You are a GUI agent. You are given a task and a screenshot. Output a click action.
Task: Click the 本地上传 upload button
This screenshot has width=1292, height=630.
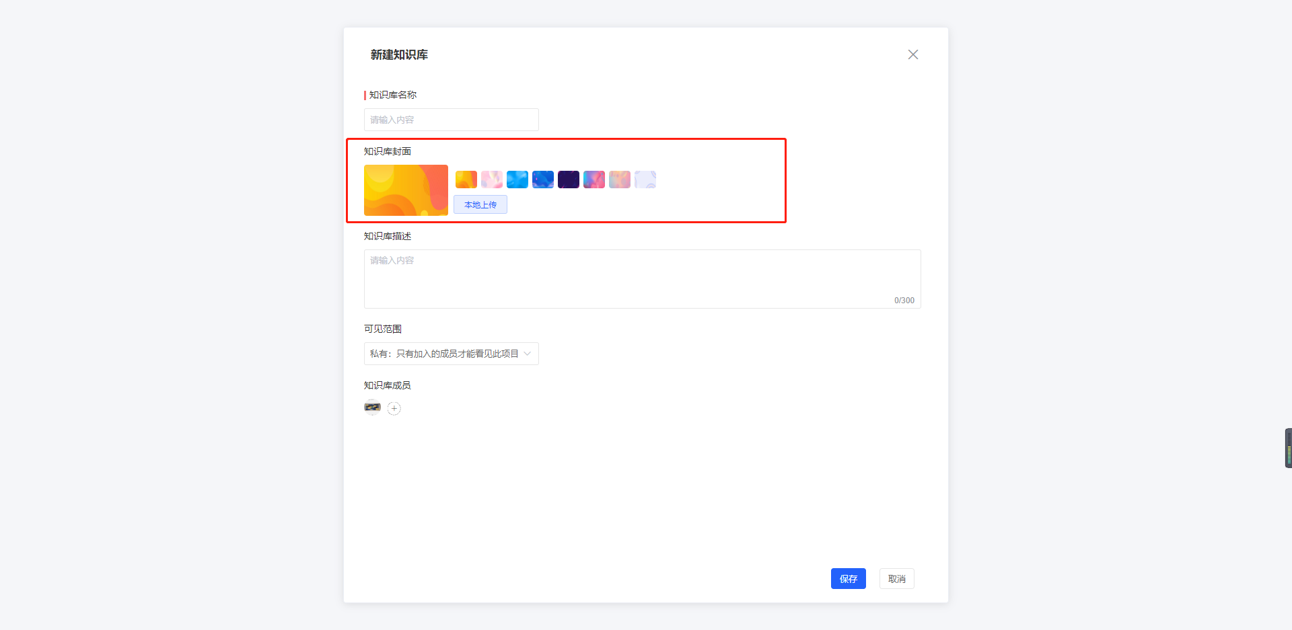480,204
